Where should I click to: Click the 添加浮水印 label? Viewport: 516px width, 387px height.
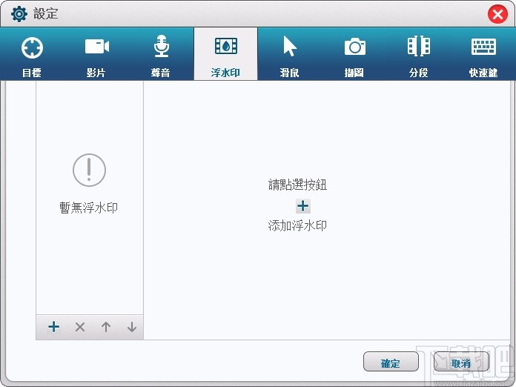(297, 225)
